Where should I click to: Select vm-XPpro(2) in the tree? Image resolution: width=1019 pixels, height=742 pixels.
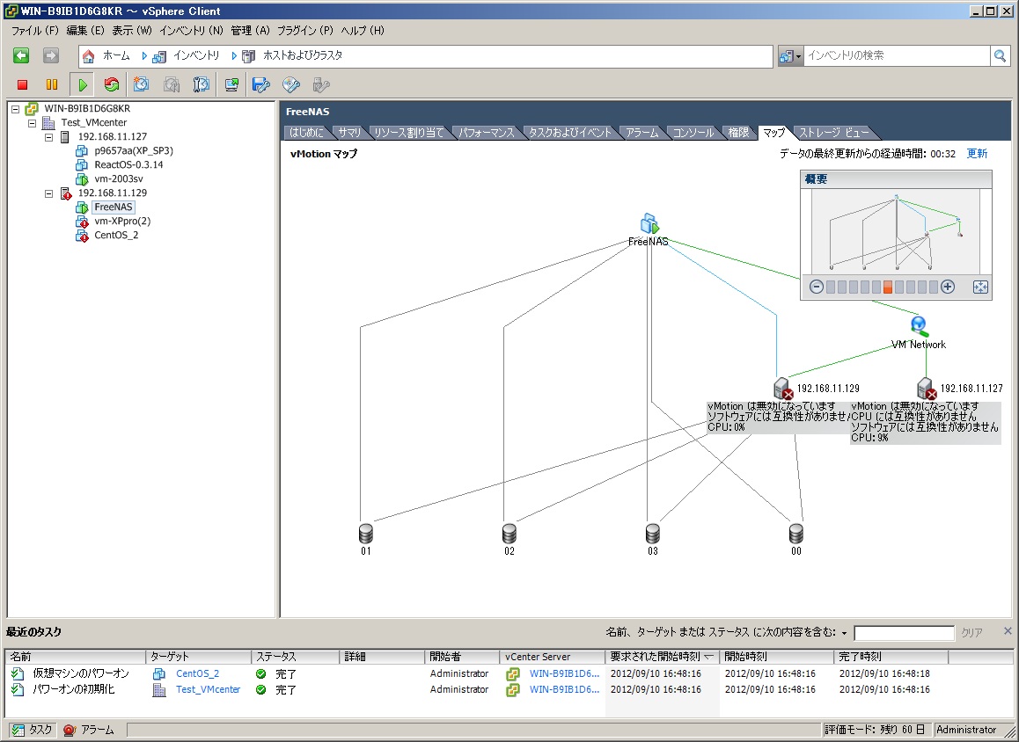[x=122, y=222]
